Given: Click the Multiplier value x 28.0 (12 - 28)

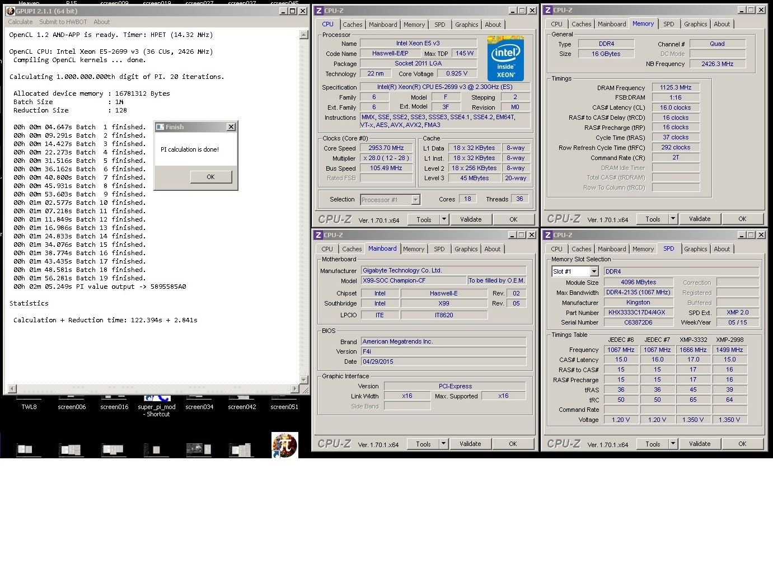Looking at the screenshot, I should pyautogui.click(x=386, y=158).
